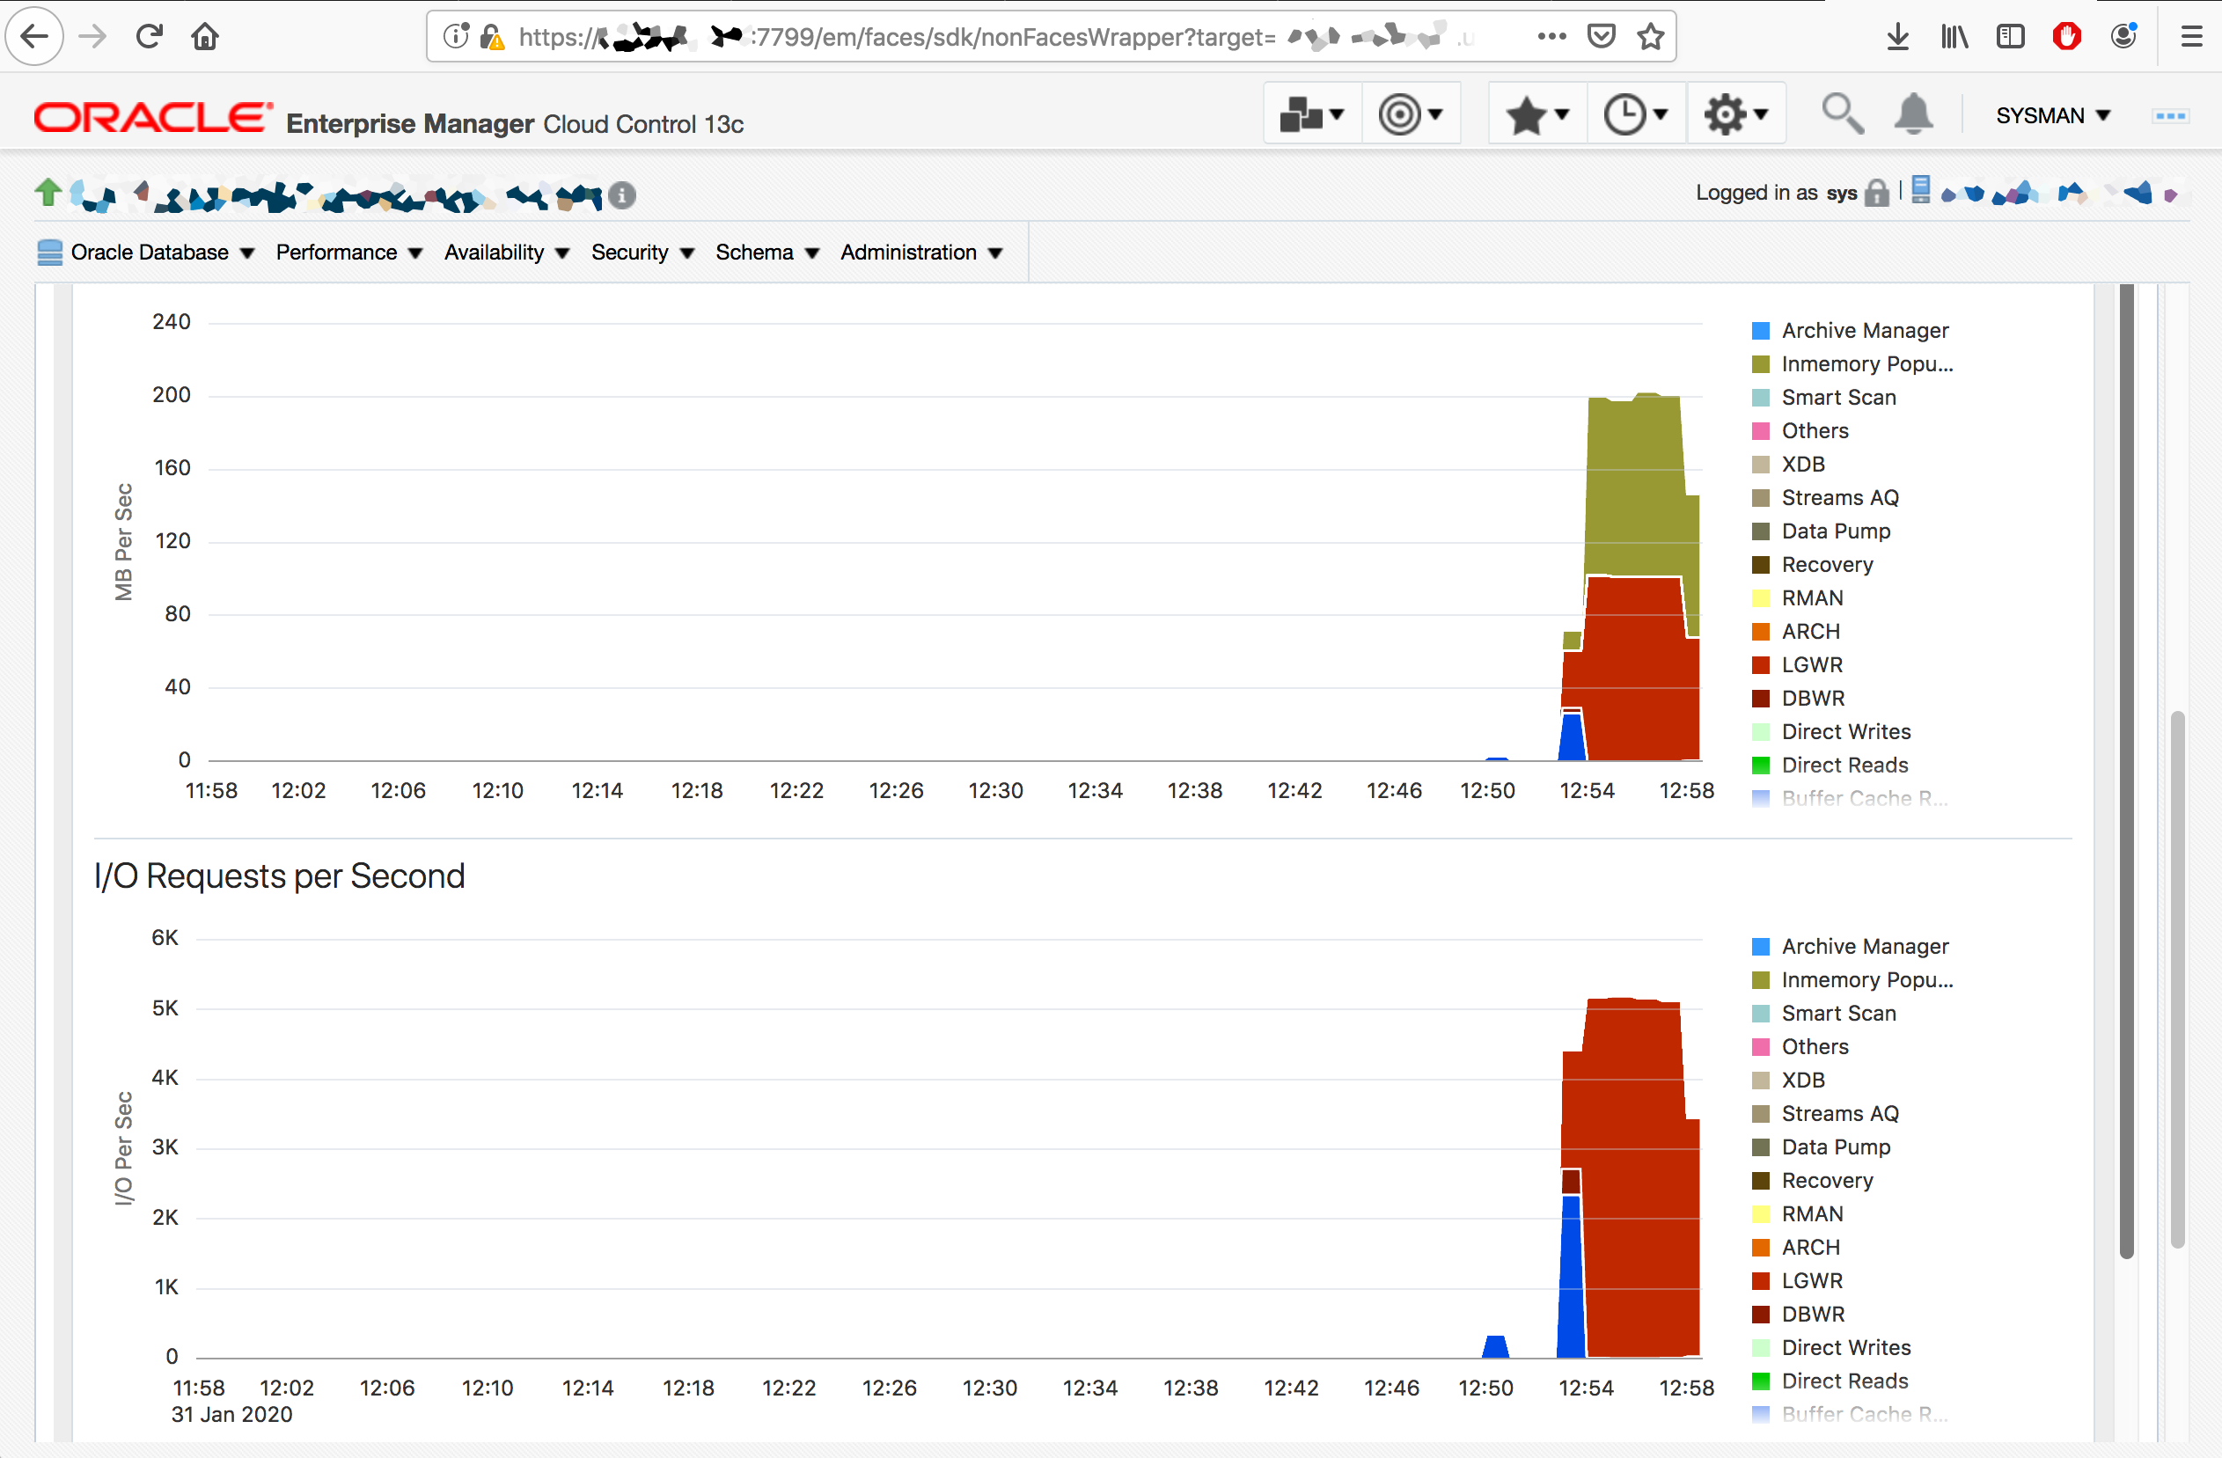
Task: Open page actions three-dot menu
Action: (1551, 36)
